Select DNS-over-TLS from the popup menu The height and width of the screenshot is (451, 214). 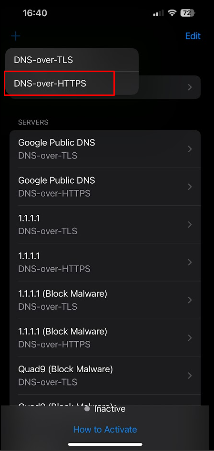click(72, 60)
